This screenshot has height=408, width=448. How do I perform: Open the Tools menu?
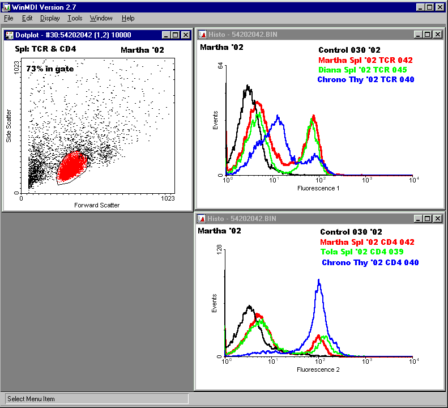click(75, 18)
